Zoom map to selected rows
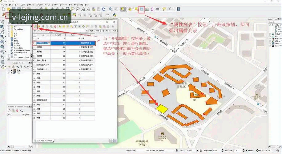This screenshot has width=282, height=154. click(x=87, y=26)
